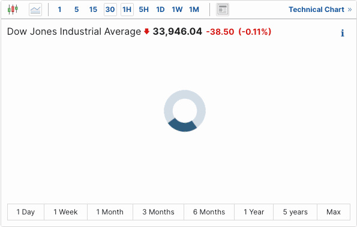Show the 1 Month range
This screenshot has width=357, height=227.
tap(110, 212)
